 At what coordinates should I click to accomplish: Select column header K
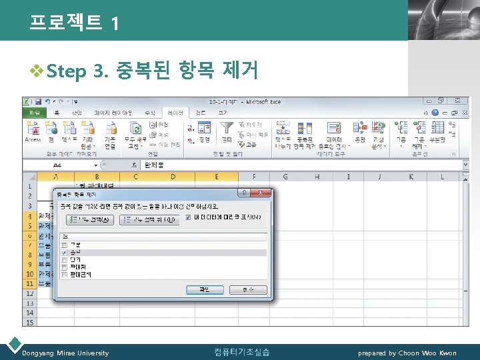click(x=411, y=177)
